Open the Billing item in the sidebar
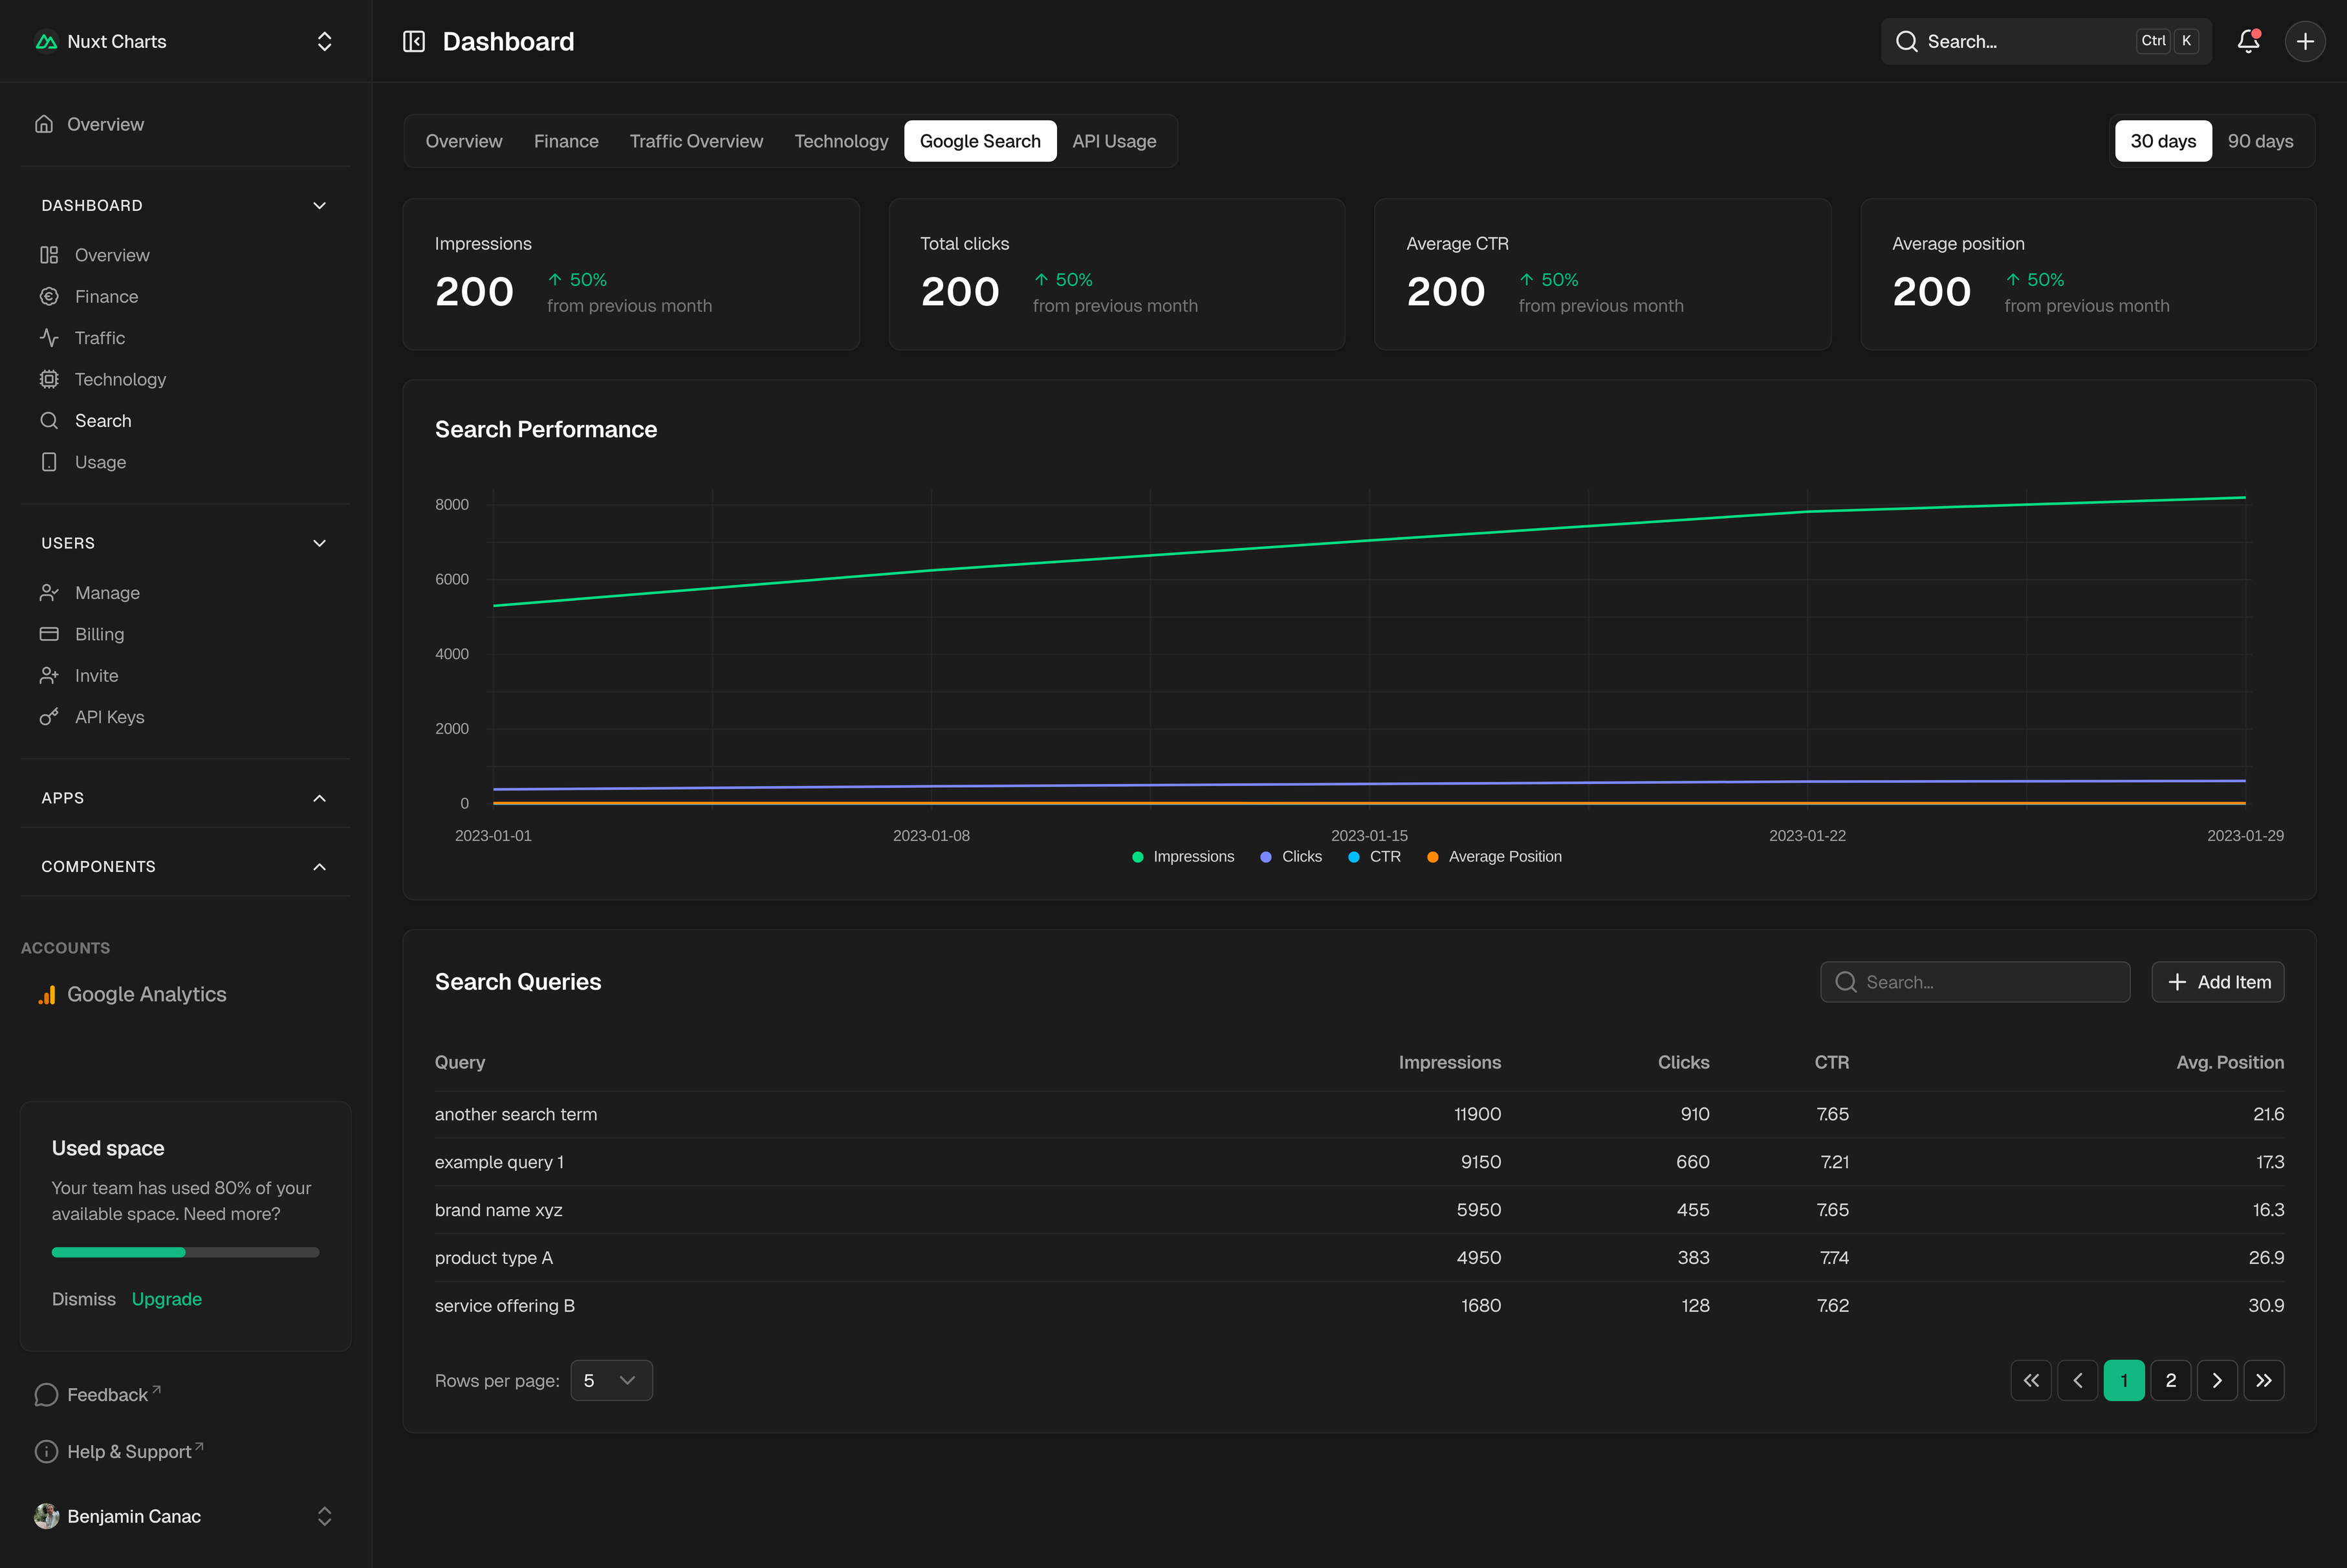The width and height of the screenshot is (2347, 1568). tap(99, 634)
